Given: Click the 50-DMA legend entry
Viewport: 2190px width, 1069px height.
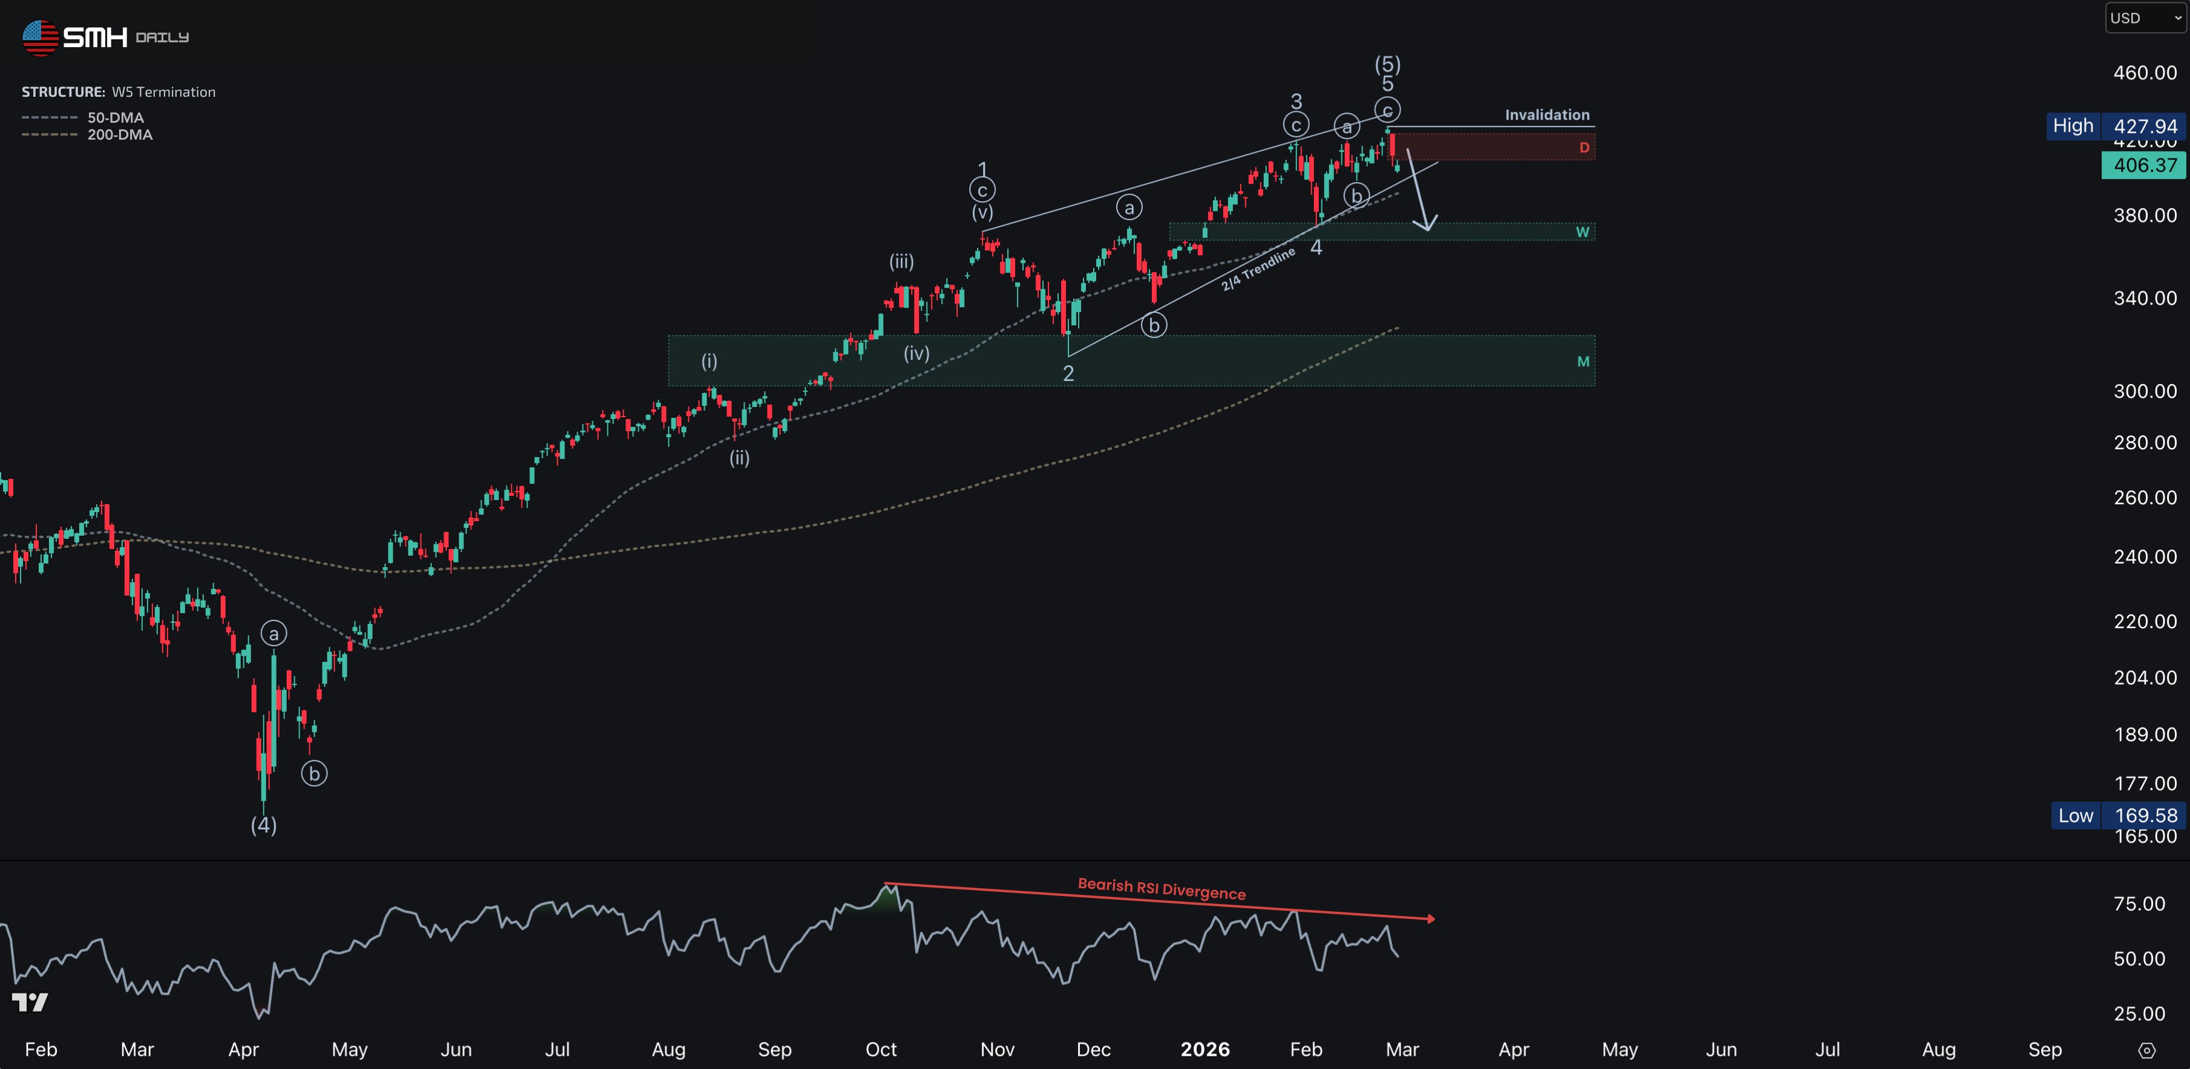Looking at the screenshot, I should [x=116, y=117].
